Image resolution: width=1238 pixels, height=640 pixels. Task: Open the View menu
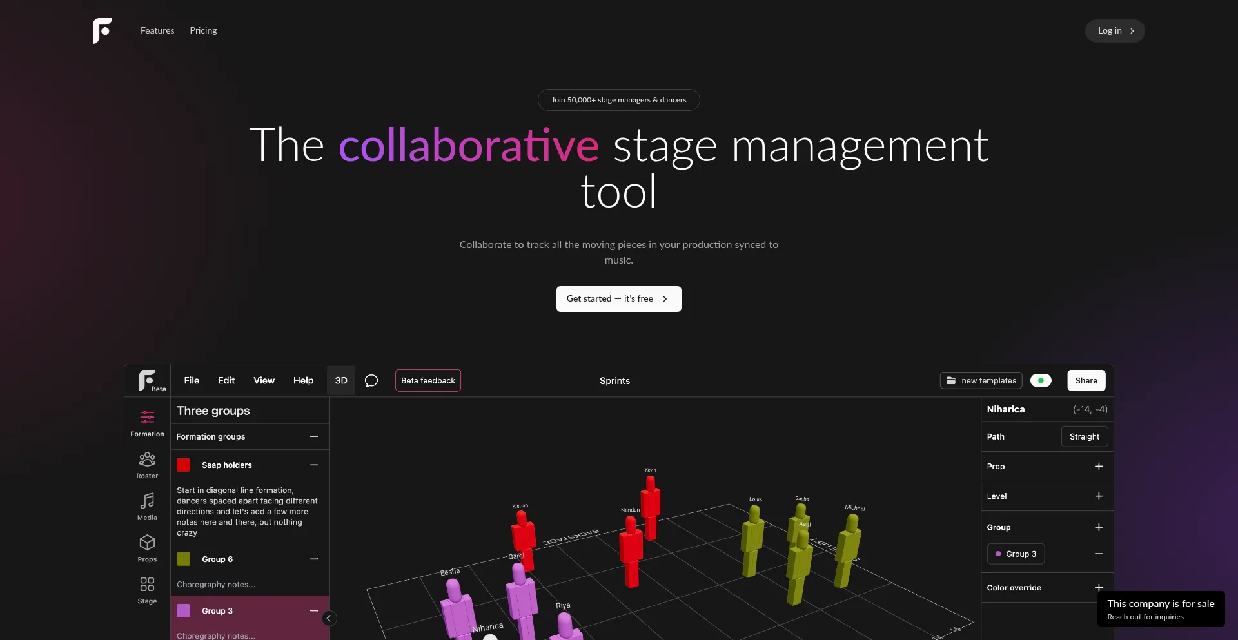[264, 381]
